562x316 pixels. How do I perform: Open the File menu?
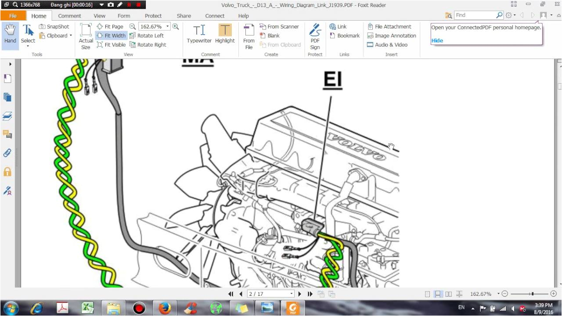(13, 16)
